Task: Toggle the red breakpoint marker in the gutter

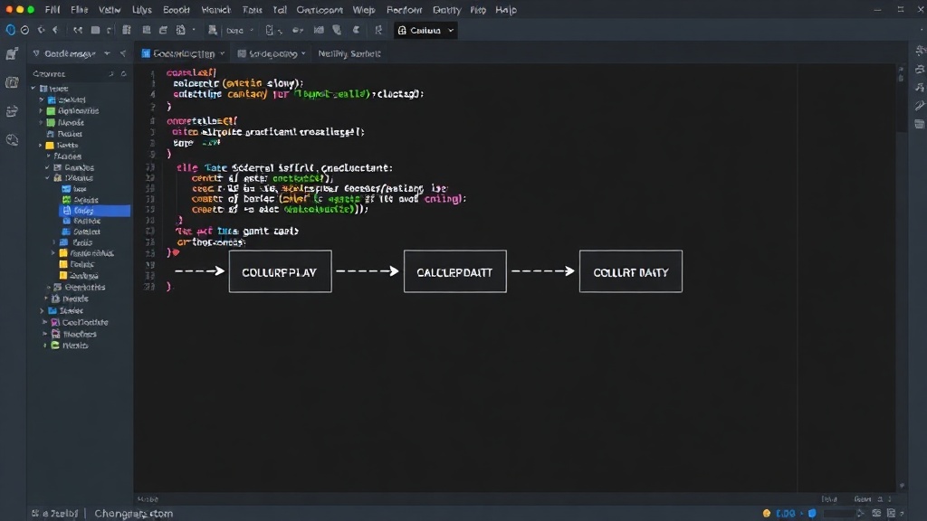Action: (x=176, y=252)
